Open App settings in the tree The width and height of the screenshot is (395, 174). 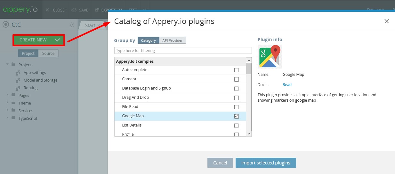tap(35, 72)
